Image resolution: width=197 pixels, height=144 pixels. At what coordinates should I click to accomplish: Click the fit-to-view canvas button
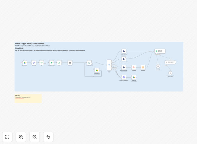pyautogui.click(x=7, y=137)
